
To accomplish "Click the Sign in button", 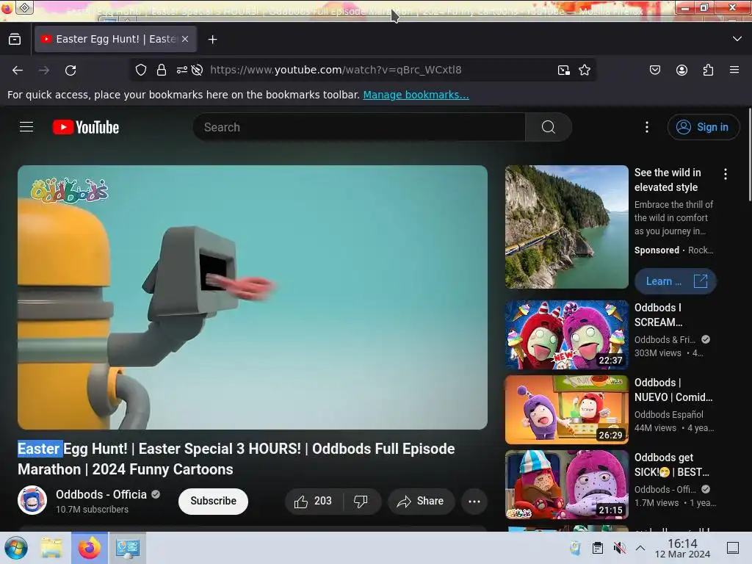I will [x=703, y=127].
